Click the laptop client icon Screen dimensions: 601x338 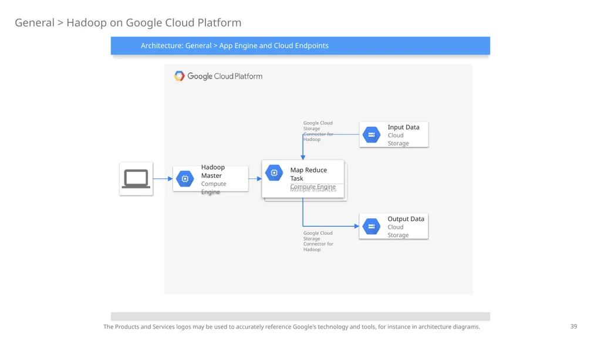[136, 178]
